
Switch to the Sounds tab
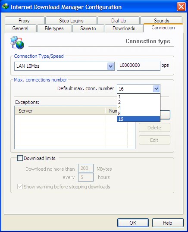pyautogui.click(x=161, y=20)
